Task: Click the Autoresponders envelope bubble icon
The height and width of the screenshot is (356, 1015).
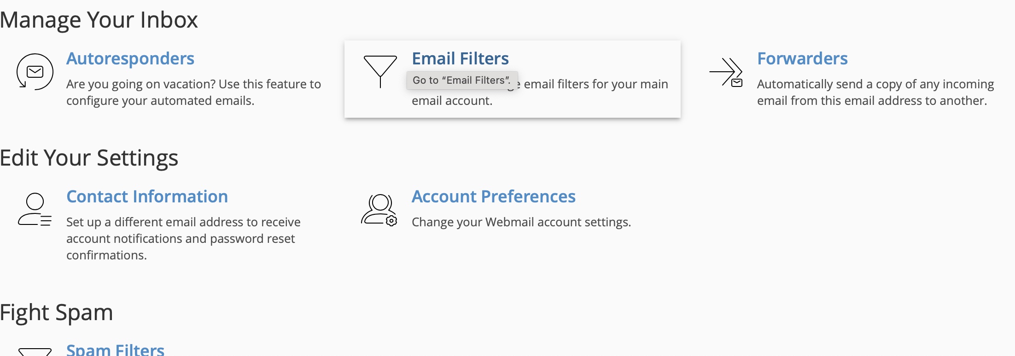Action: pyautogui.click(x=35, y=72)
